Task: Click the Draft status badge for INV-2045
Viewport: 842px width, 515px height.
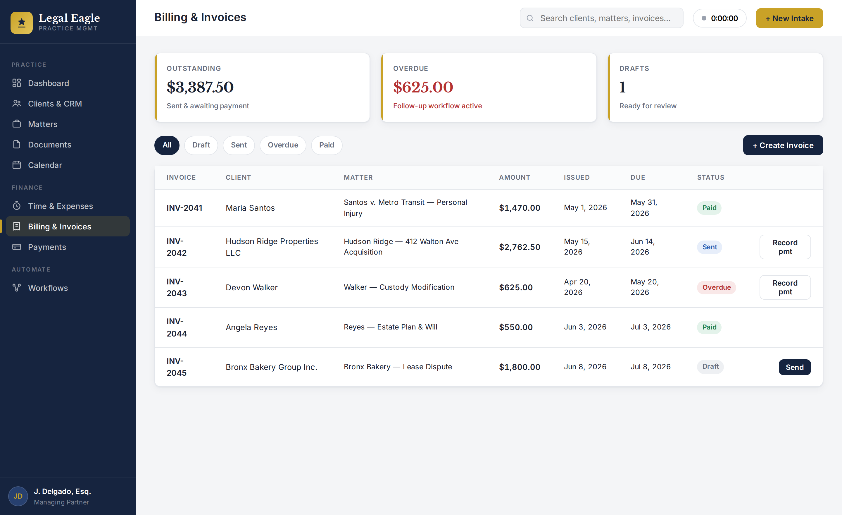Action: click(x=710, y=366)
